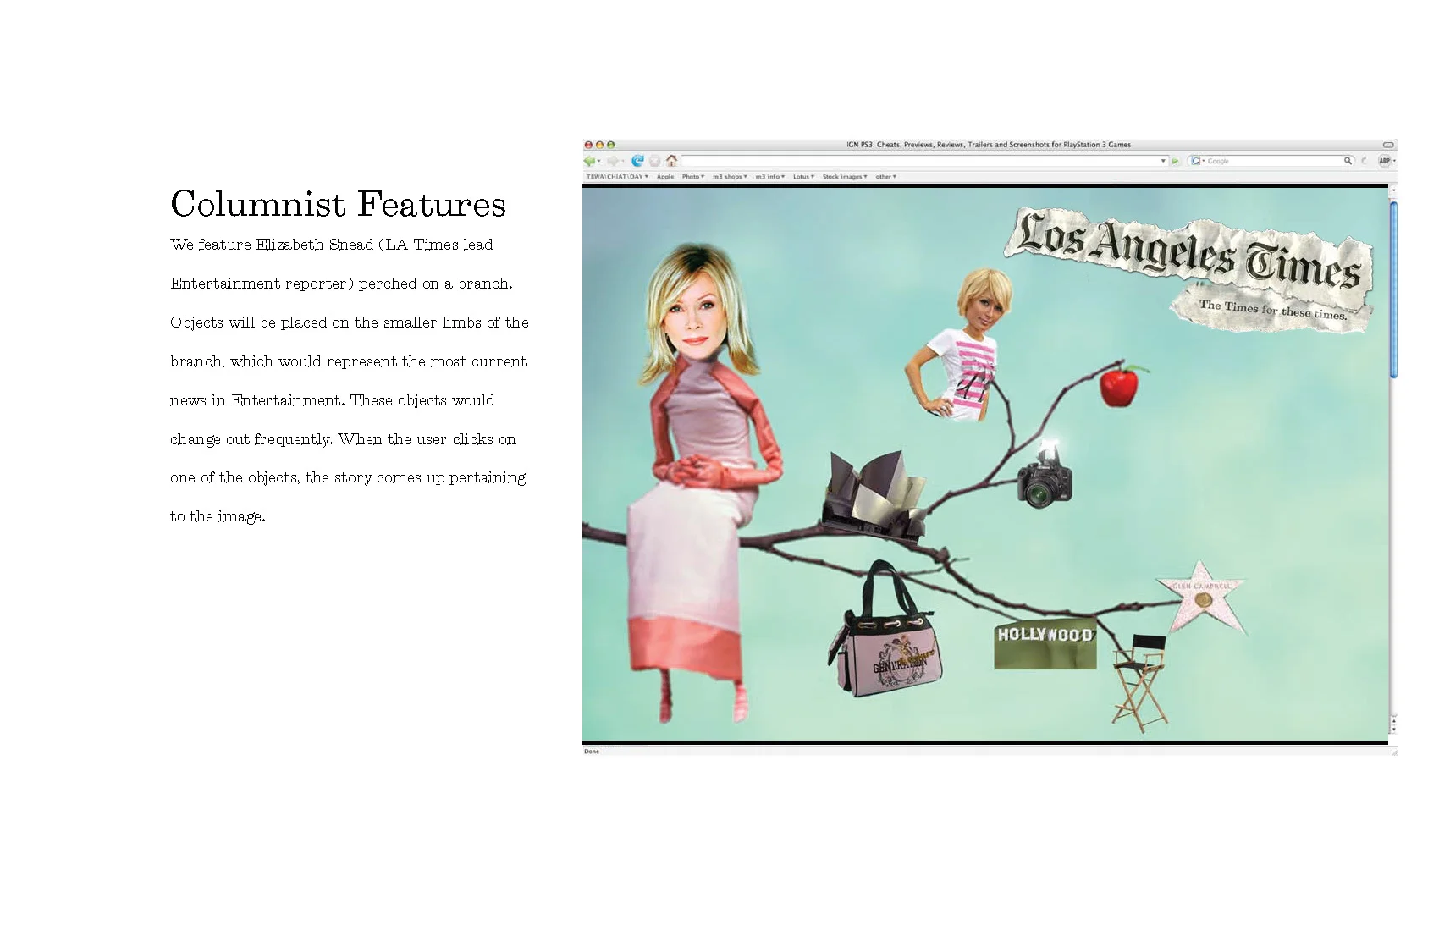Open the m3 info bookmarks folder
This screenshot has height=931, width=1439.
pyautogui.click(x=770, y=177)
